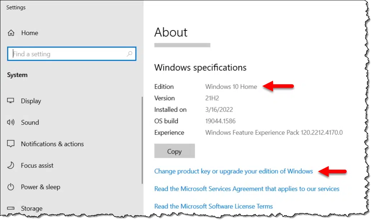Click the Copy button
Image resolution: width=374 pixels, height=222 pixels.
point(174,151)
